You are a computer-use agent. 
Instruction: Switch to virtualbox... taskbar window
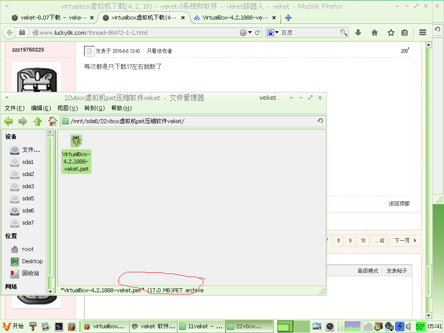[x=106, y=326]
